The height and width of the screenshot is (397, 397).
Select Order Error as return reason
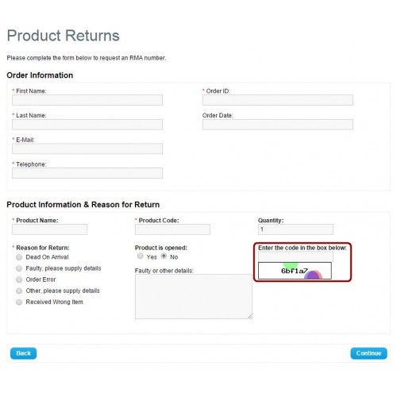point(19,279)
